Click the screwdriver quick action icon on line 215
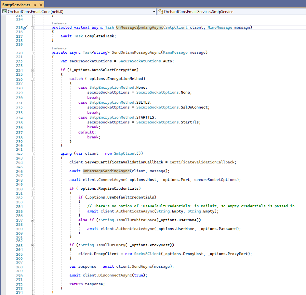 click(25, 28)
